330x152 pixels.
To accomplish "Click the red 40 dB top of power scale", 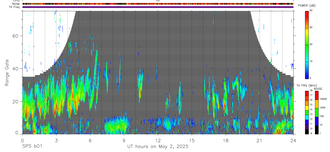I will click(307, 12).
